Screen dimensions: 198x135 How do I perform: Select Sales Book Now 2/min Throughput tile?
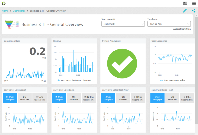[x=108, y=98]
